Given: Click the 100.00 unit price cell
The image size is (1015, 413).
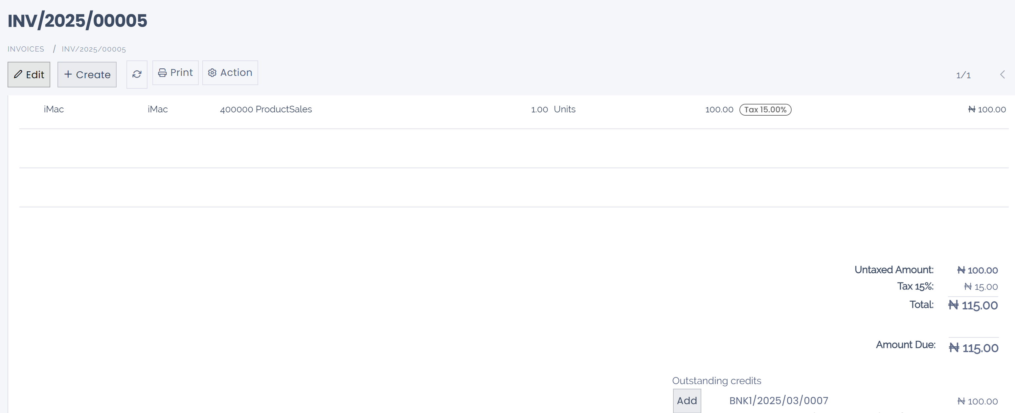Looking at the screenshot, I should [719, 109].
